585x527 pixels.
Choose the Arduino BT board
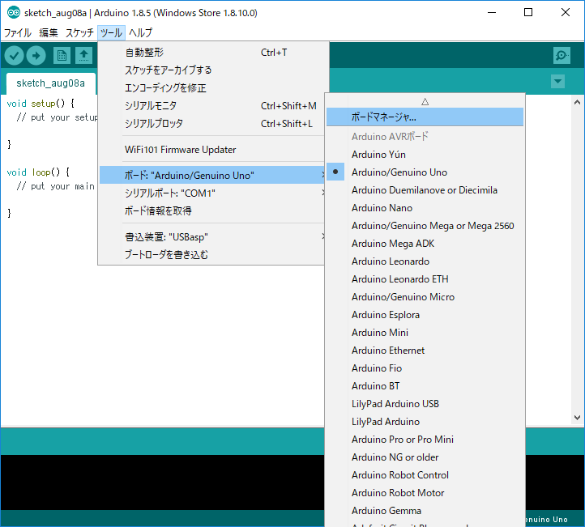(425, 386)
